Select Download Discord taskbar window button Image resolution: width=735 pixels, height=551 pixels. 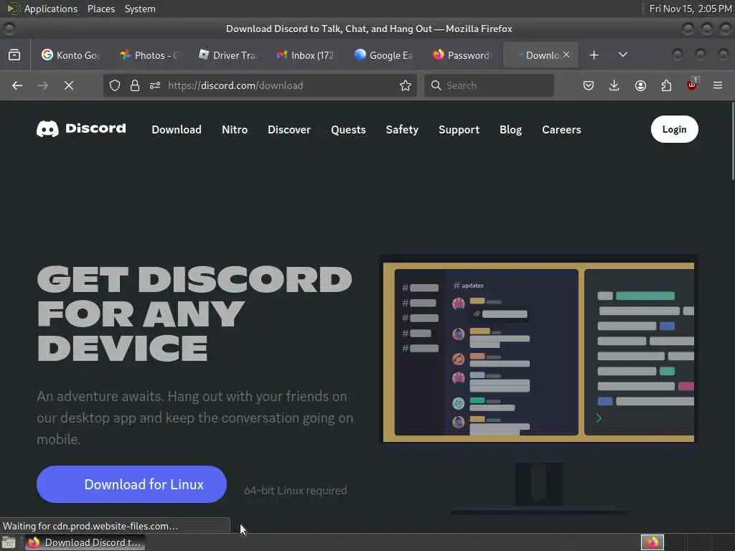tap(85, 542)
